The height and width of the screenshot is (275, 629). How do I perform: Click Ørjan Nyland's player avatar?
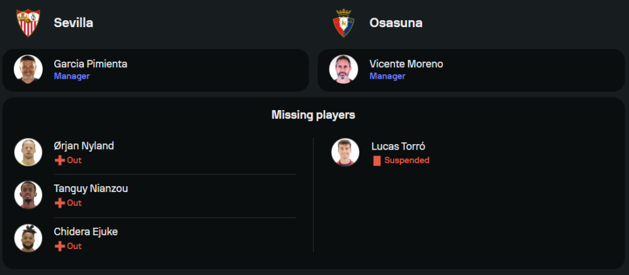click(28, 152)
